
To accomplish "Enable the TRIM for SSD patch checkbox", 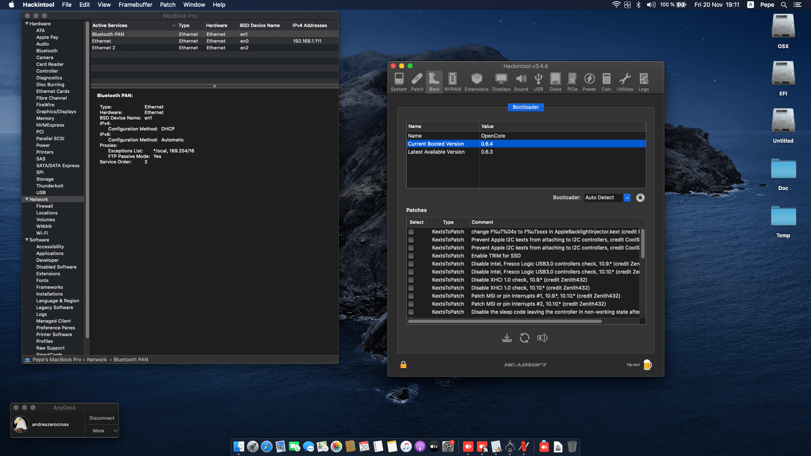I will coord(411,256).
